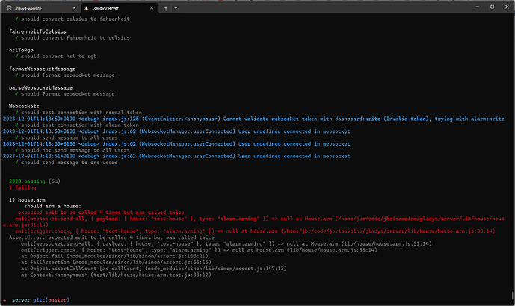This screenshot has height=306, width=515.
Task: Close the gladys/server tab
Action: 152,8
